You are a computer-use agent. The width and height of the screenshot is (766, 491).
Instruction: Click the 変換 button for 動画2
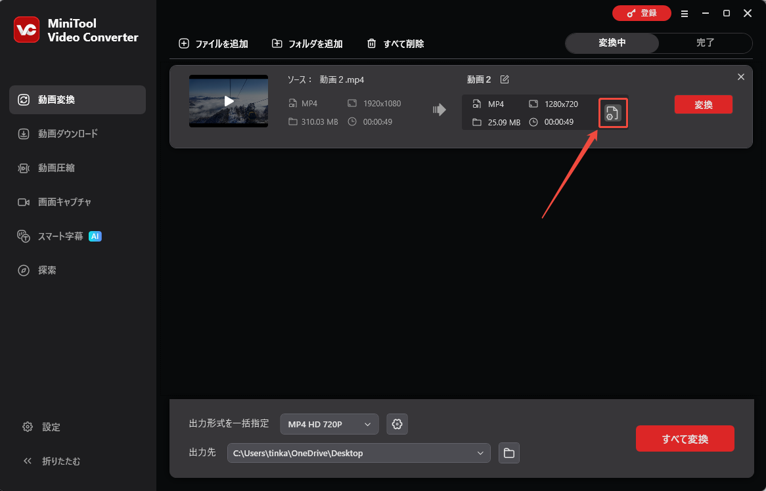pos(703,104)
